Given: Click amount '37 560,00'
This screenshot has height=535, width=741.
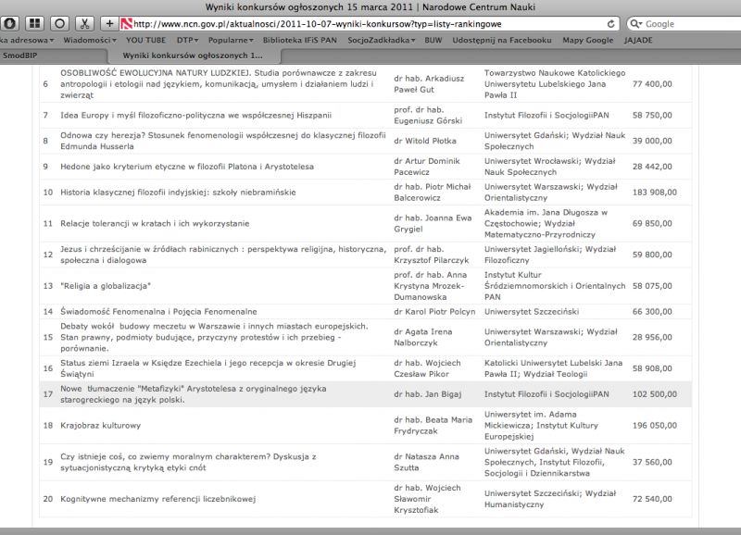Looking at the screenshot, I should (652, 462).
